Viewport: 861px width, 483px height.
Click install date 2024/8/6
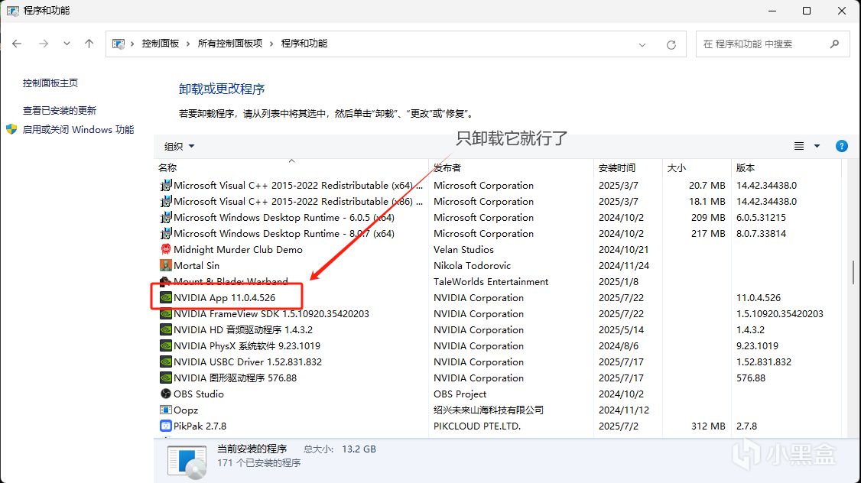click(x=619, y=345)
